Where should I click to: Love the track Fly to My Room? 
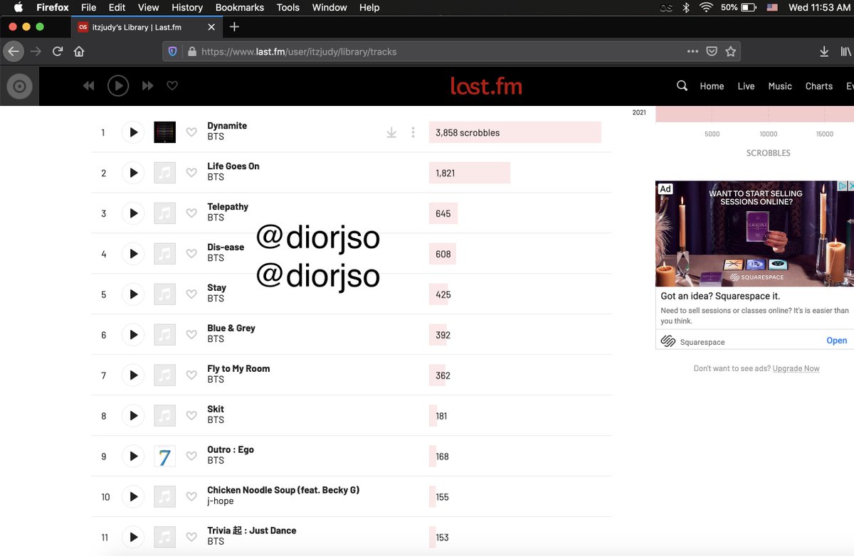191,375
